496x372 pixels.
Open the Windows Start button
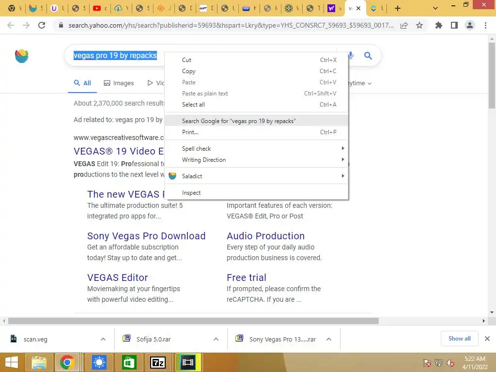[12, 362]
